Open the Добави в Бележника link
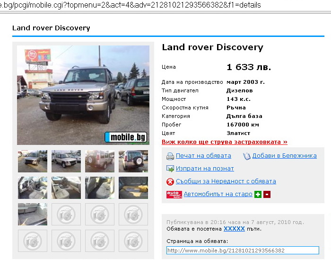 pos(284,156)
